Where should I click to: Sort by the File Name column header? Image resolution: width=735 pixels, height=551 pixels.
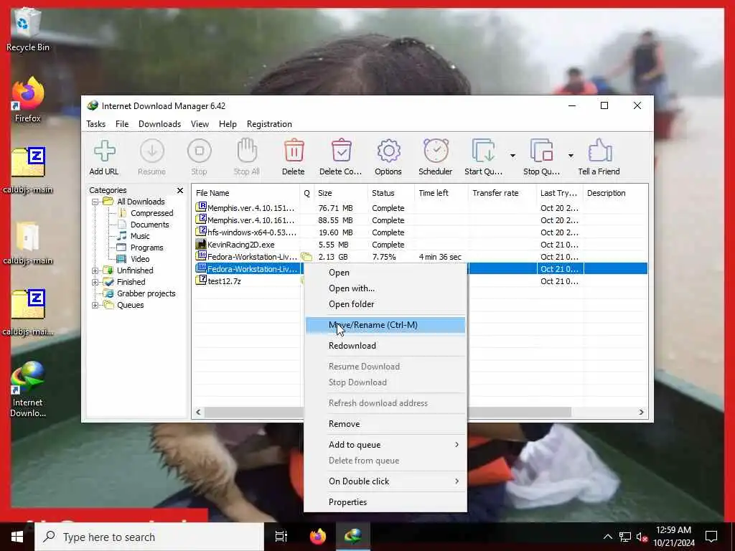[x=245, y=193]
